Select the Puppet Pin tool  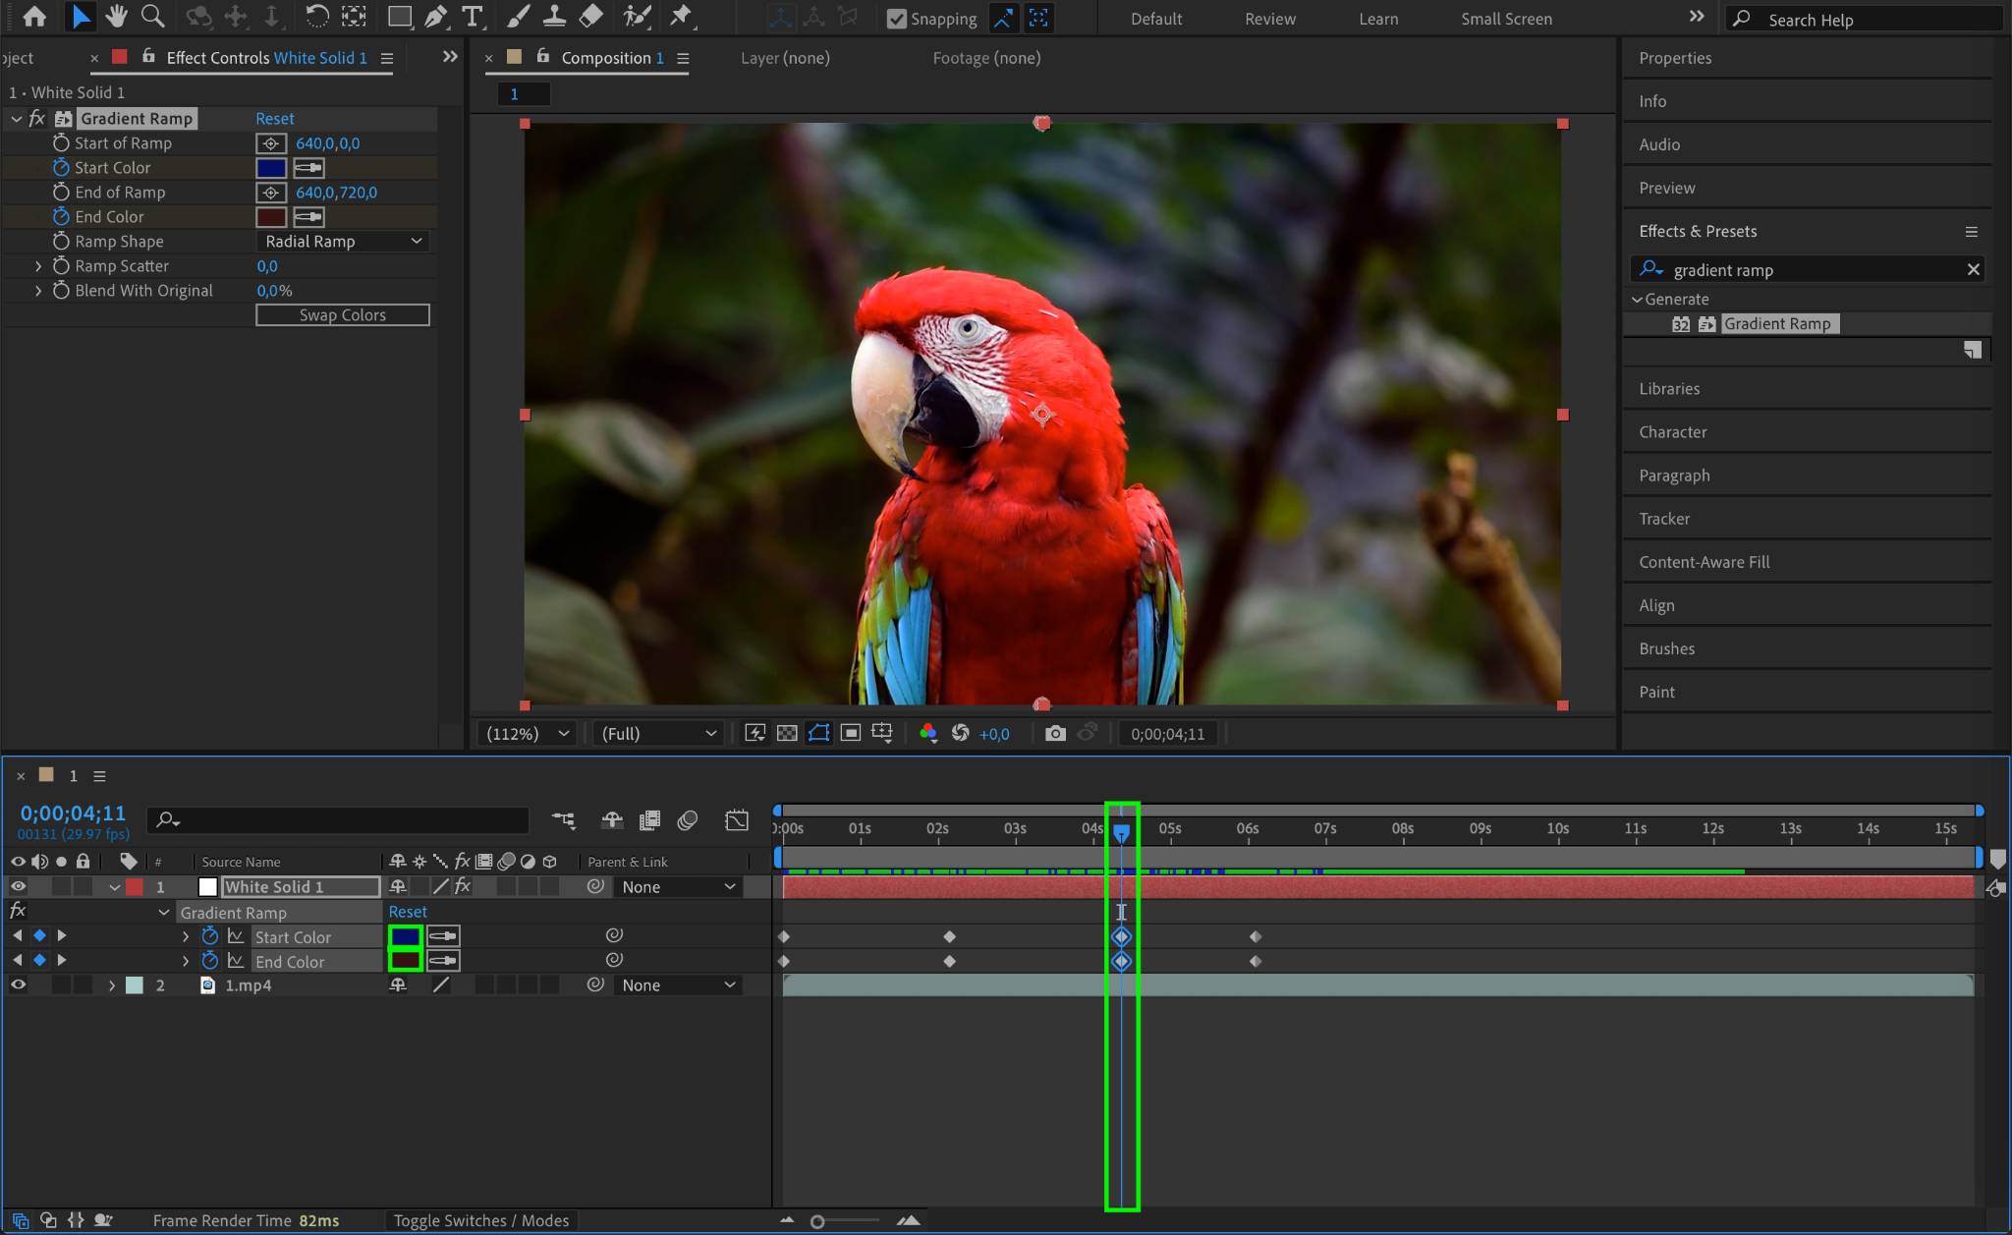[x=680, y=17]
